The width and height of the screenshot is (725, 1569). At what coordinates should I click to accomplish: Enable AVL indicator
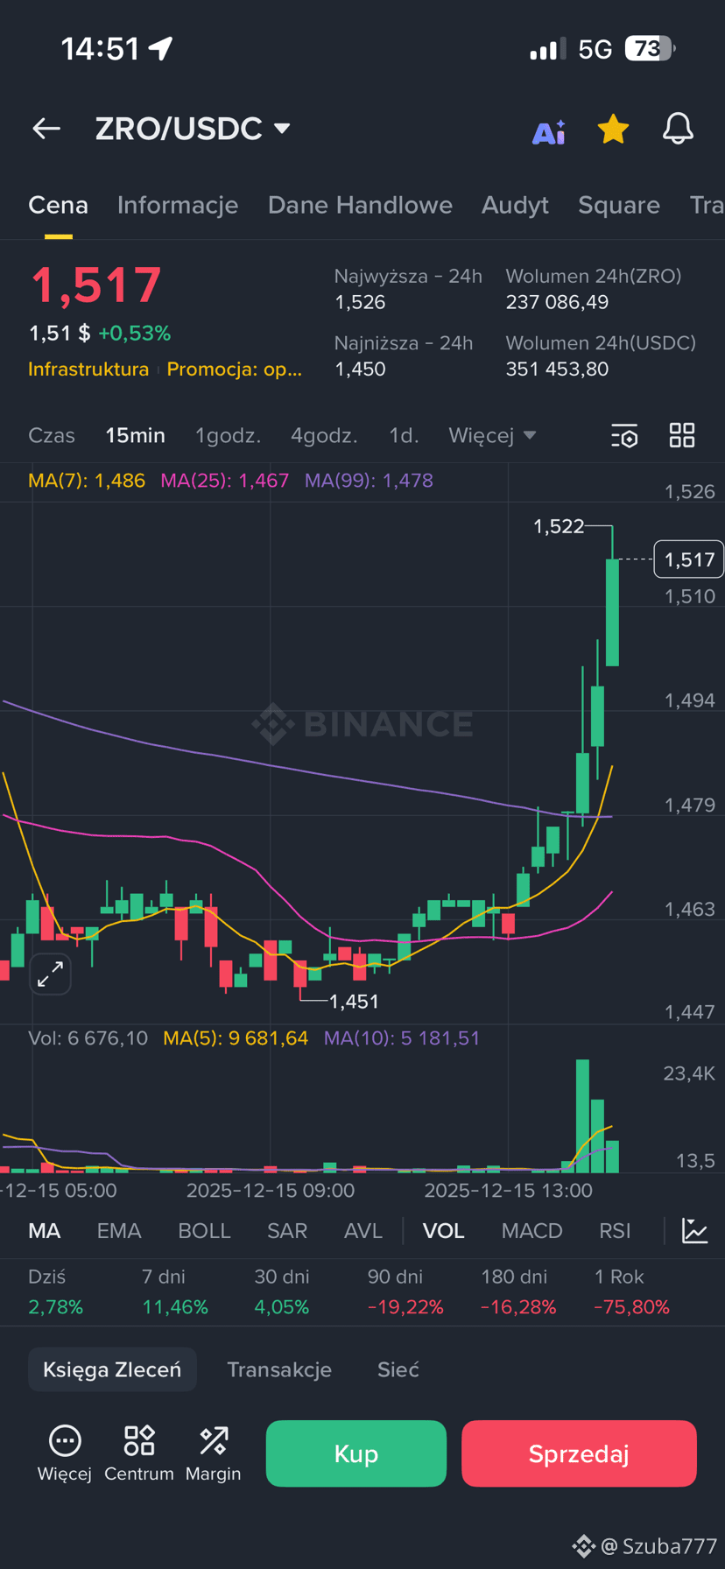363,1230
